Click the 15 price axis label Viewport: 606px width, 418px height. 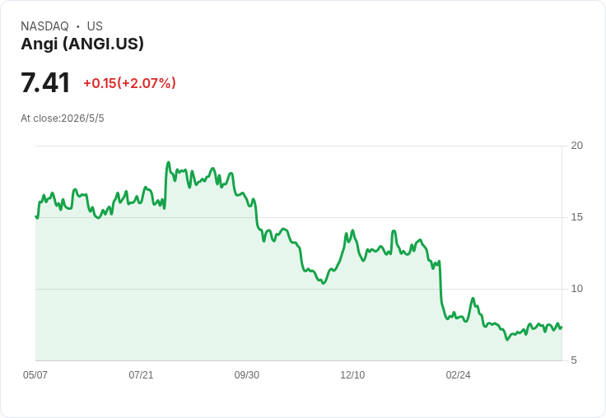coord(576,217)
